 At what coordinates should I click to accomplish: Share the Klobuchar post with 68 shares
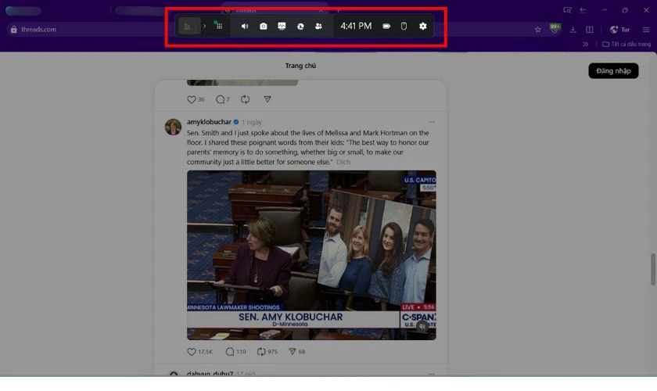(x=296, y=352)
